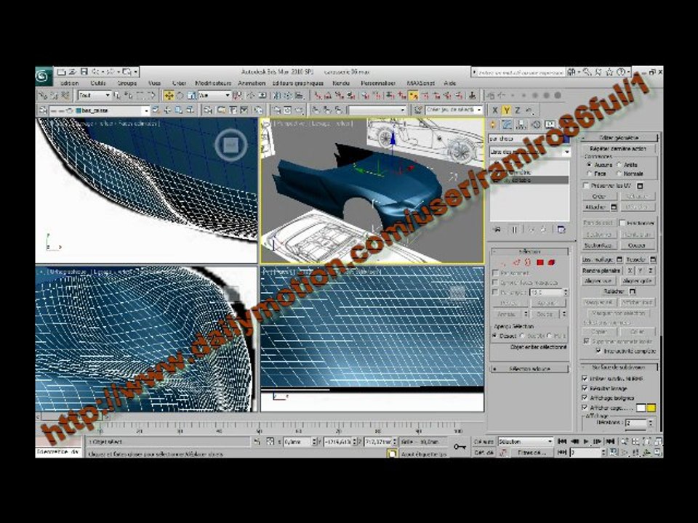The width and height of the screenshot is (698, 523).
Task: Open the modifier list dropdown
Action: coord(530,152)
